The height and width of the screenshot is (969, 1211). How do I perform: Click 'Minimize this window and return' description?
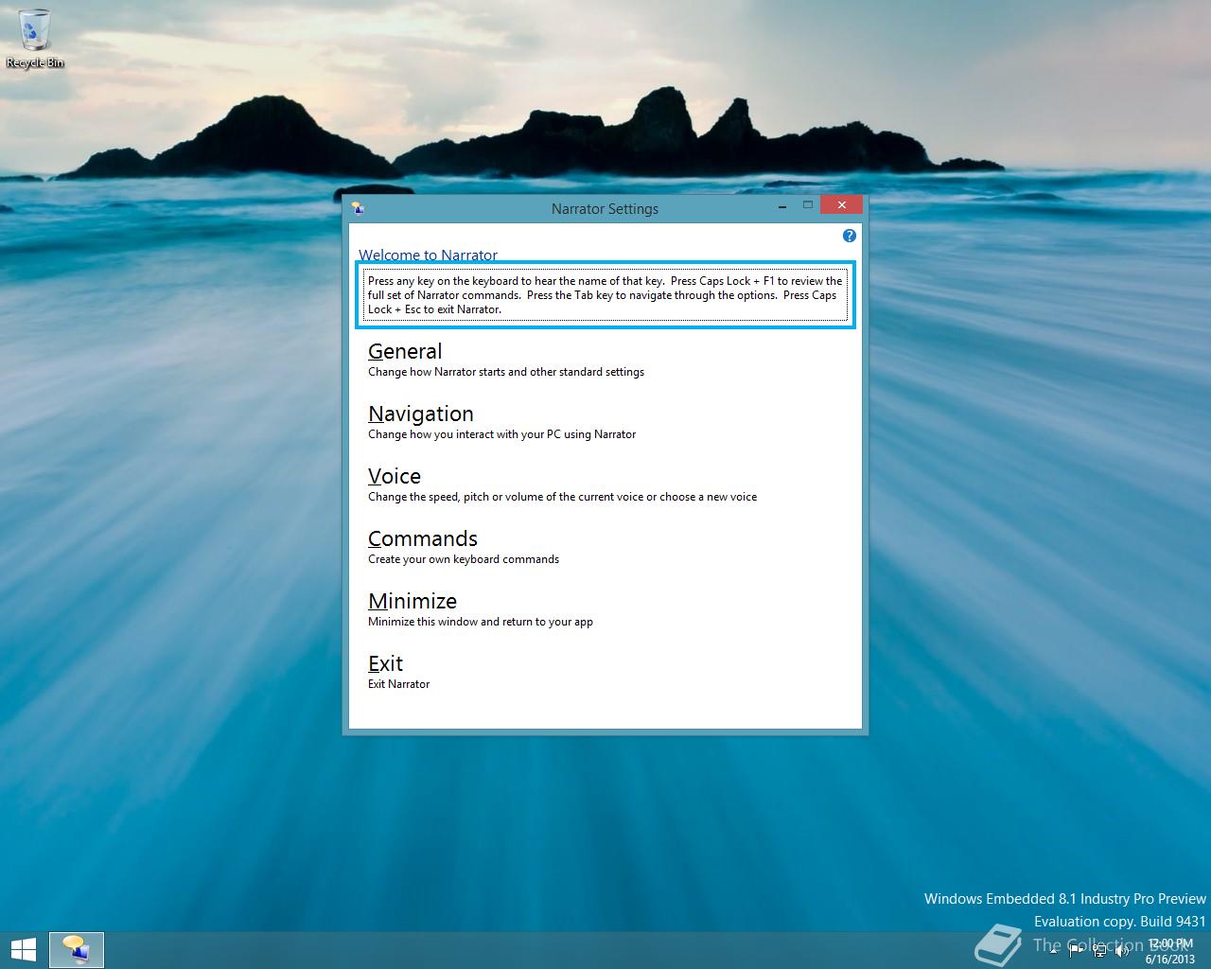click(481, 622)
